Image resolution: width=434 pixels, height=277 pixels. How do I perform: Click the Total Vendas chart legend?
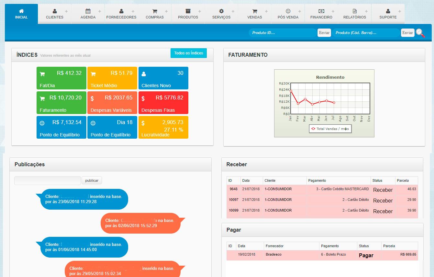point(330,129)
